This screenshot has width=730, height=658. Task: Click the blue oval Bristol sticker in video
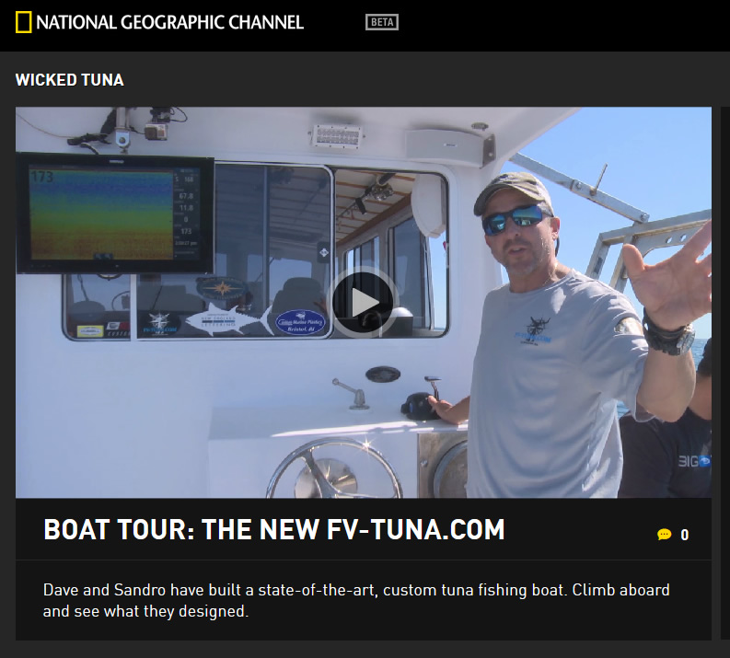tap(301, 322)
